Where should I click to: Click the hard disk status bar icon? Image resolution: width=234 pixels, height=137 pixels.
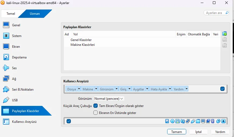click(x=167, y=121)
